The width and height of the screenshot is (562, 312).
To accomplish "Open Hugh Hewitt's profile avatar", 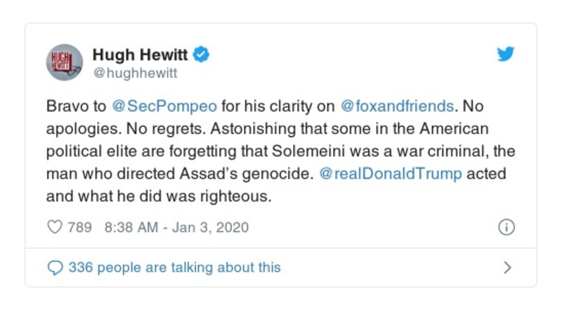I will (65, 62).
